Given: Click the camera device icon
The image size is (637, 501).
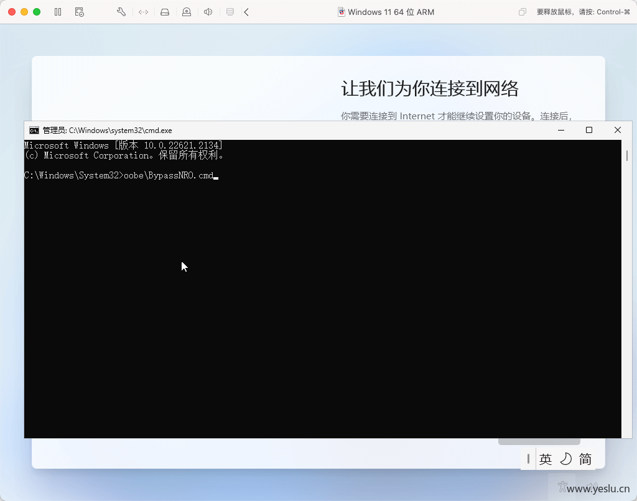Looking at the screenshot, I should (x=187, y=12).
